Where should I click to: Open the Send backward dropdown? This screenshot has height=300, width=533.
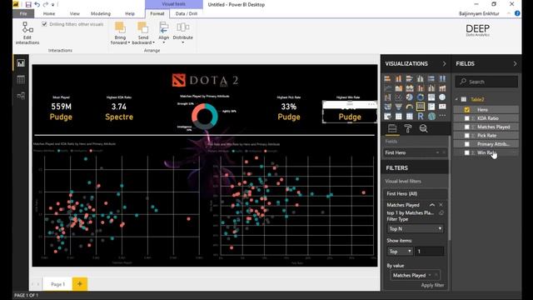tap(143, 33)
